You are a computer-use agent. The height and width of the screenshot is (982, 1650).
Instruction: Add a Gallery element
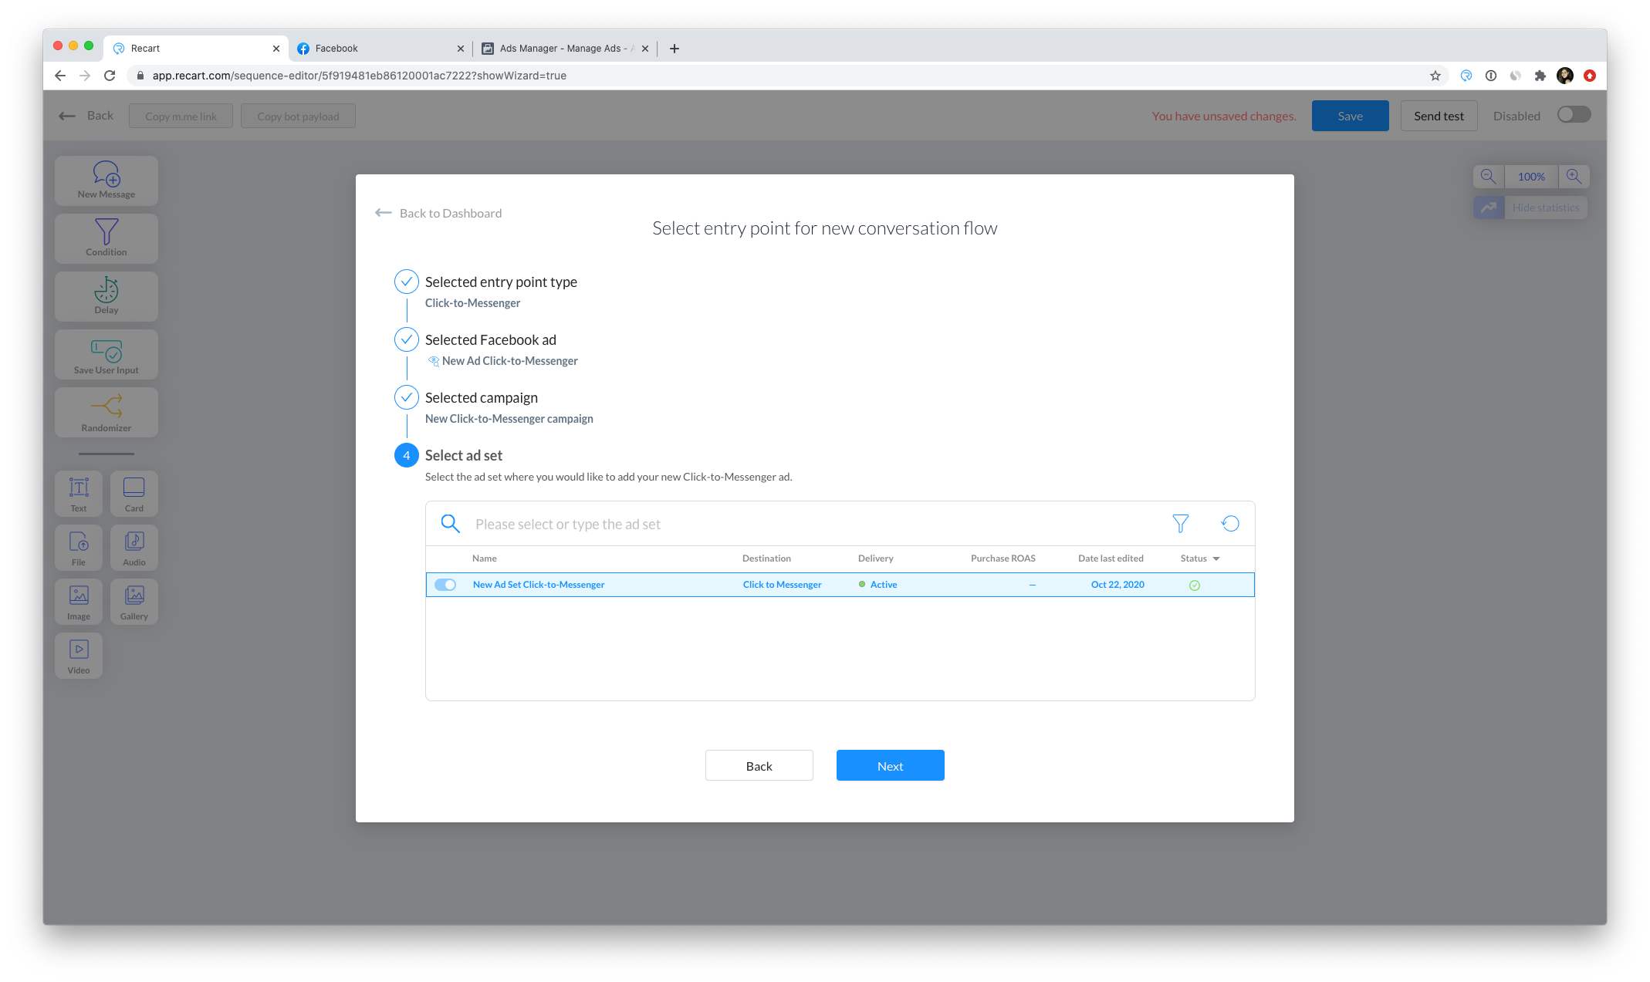point(134,602)
